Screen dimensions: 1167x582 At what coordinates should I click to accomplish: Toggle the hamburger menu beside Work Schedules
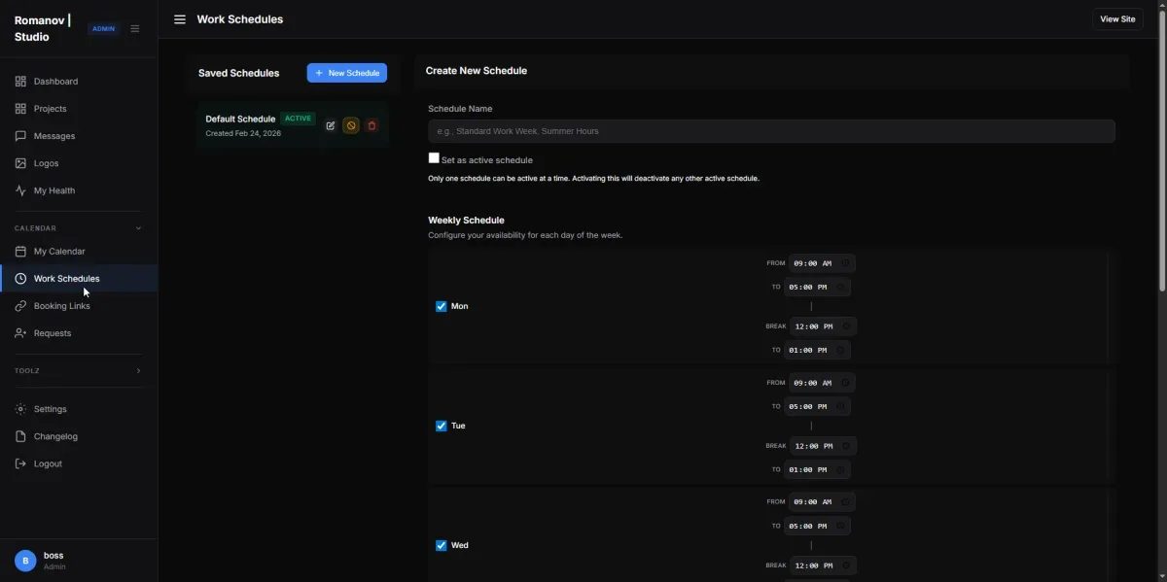coord(180,19)
